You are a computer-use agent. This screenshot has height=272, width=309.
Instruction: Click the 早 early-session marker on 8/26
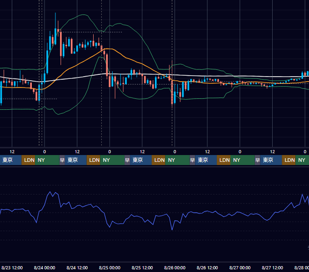coord(192,160)
